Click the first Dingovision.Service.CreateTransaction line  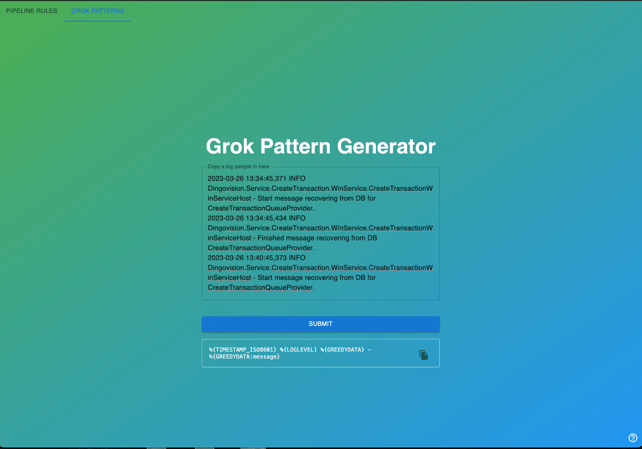click(320, 189)
